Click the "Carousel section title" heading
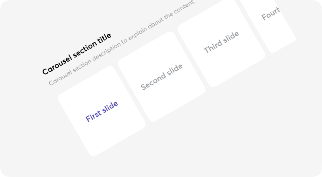The height and width of the screenshot is (177, 322). 77,54
